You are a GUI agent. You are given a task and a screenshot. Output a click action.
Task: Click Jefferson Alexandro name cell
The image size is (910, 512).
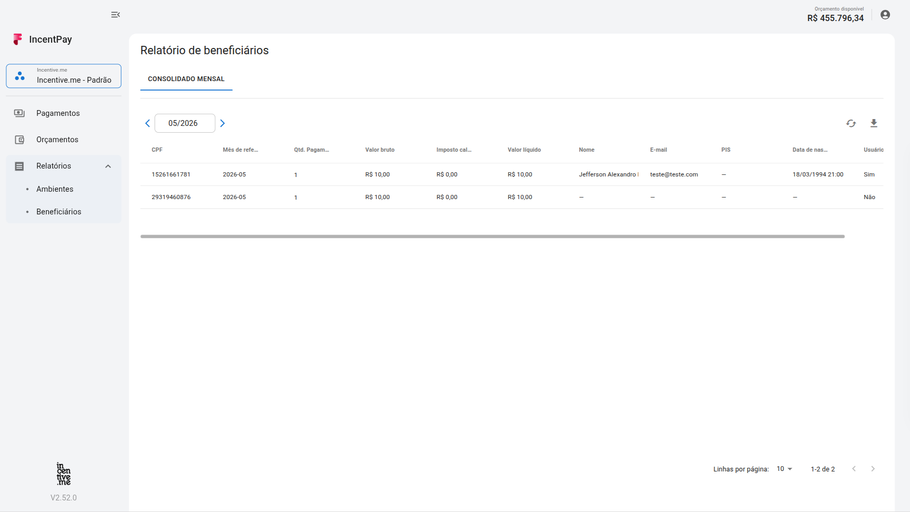pos(608,174)
